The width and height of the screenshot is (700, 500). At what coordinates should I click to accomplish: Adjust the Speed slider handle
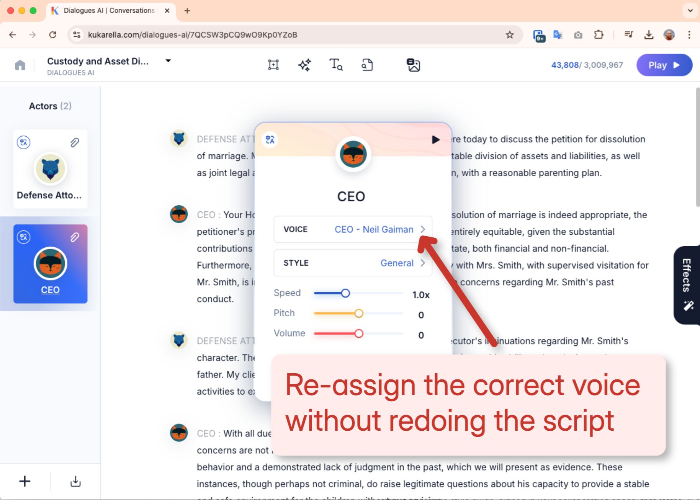click(345, 293)
